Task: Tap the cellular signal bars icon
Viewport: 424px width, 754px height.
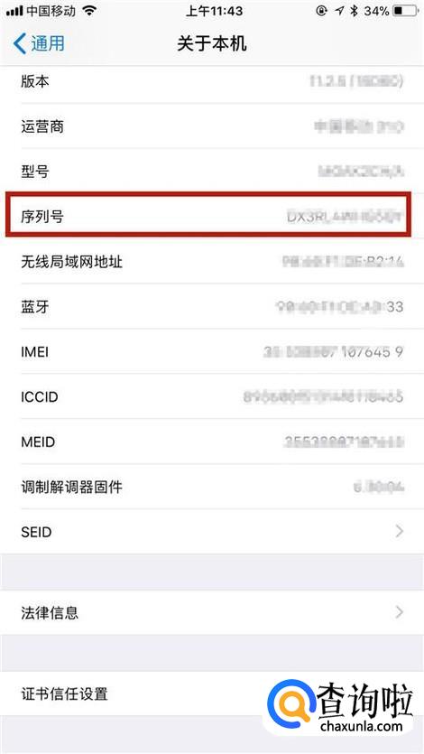Action: click(14, 11)
